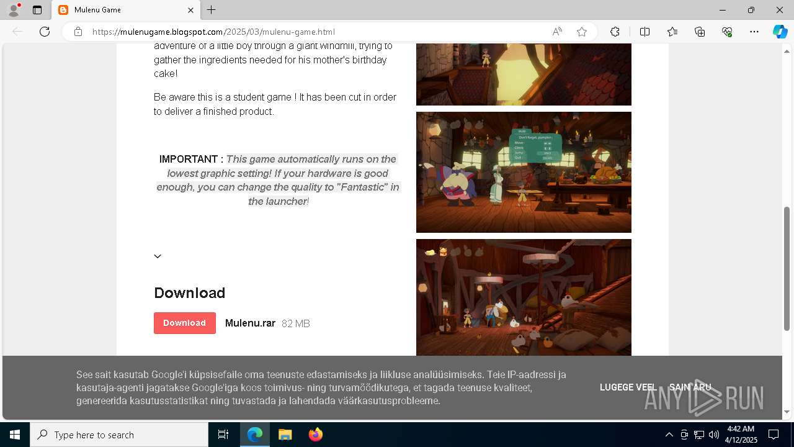Image resolution: width=794 pixels, height=447 pixels.
Task: Open network tray icon
Action: 698,435
